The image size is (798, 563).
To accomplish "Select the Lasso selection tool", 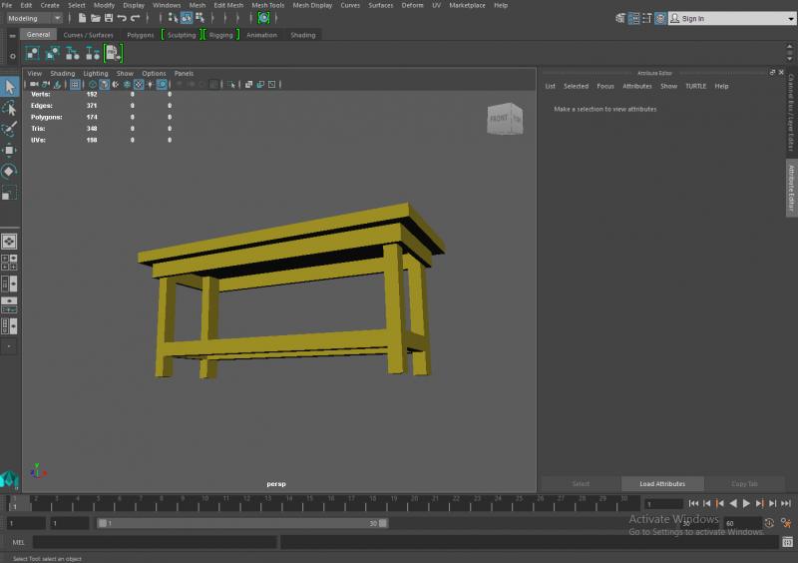I will [9, 108].
